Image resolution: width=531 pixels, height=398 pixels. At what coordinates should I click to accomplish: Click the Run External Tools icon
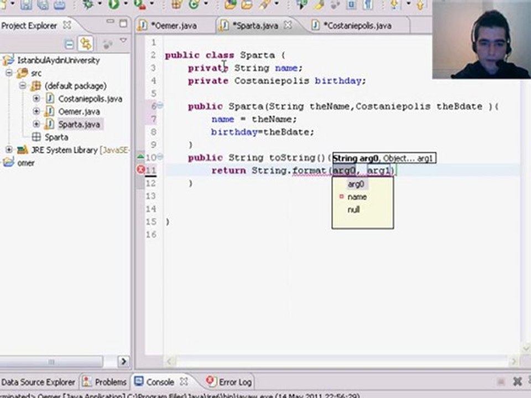[x=139, y=4]
